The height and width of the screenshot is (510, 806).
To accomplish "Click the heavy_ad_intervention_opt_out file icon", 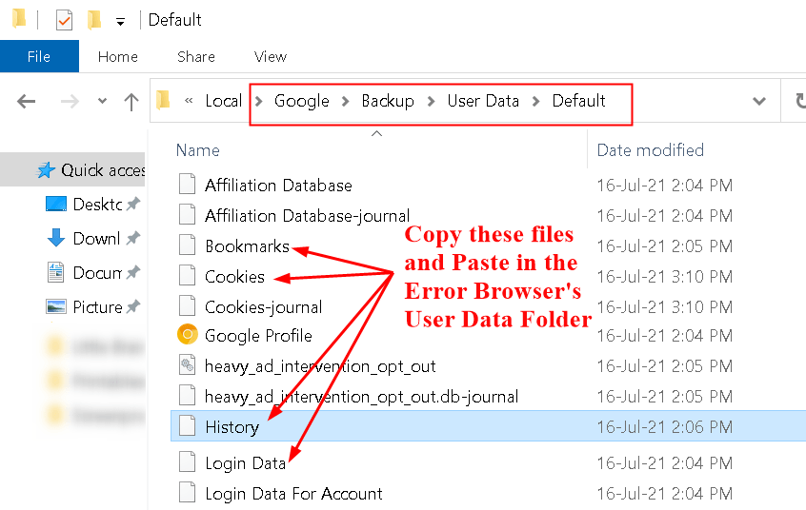I will click(x=187, y=365).
